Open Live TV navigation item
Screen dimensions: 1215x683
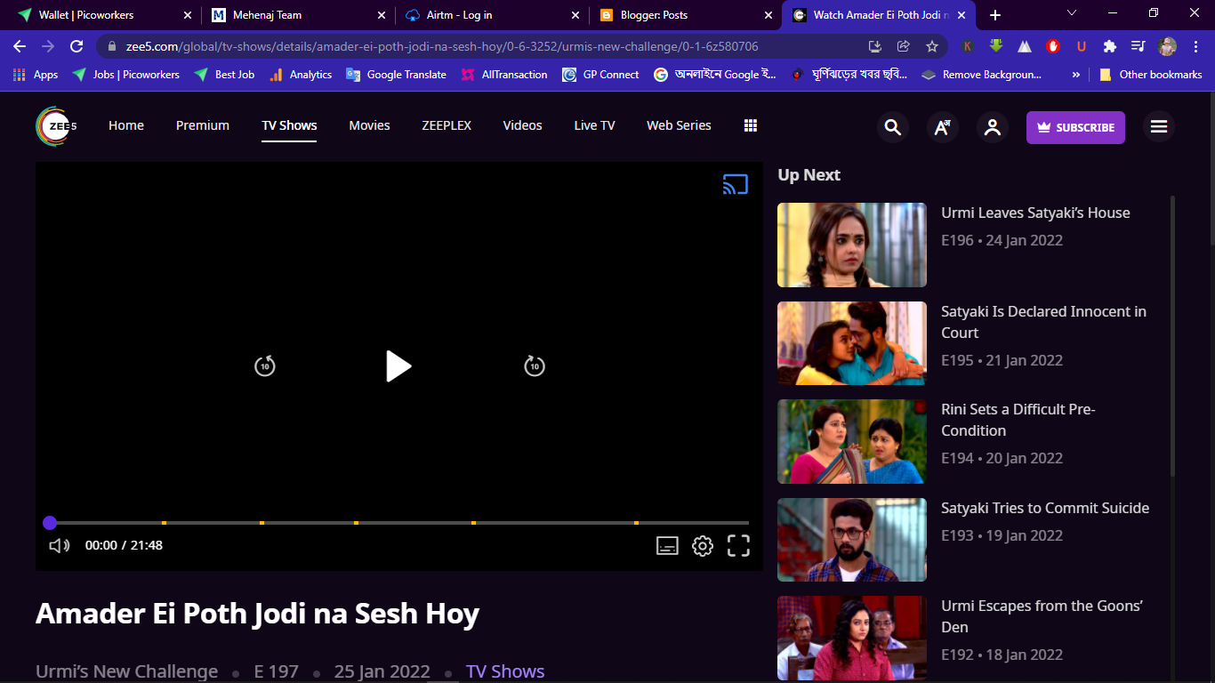tap(594, 125)
